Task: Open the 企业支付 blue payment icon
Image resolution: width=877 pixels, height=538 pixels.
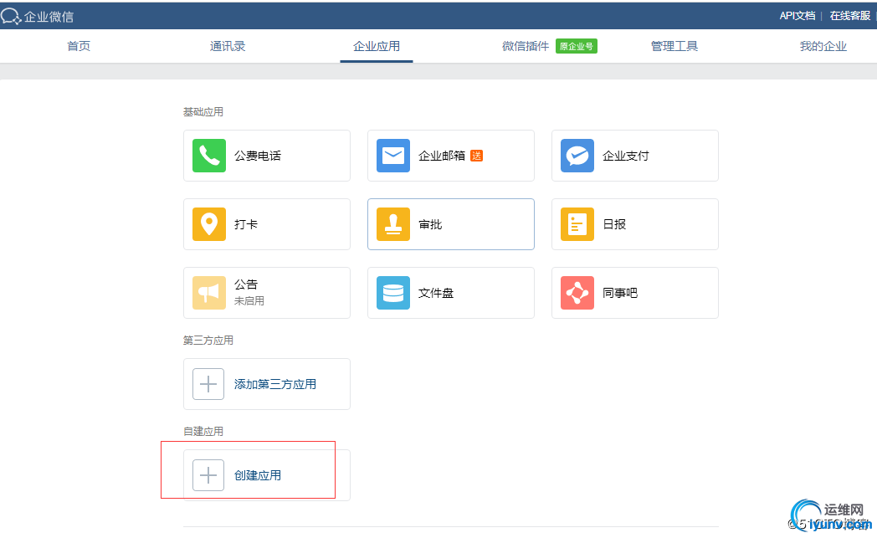Action: (x=577, y=156)
